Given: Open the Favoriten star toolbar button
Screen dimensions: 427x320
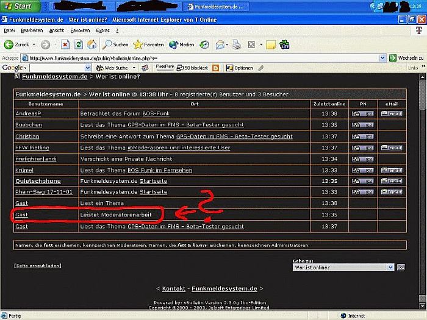Looking at the screenshot, I should pos(149,44).
